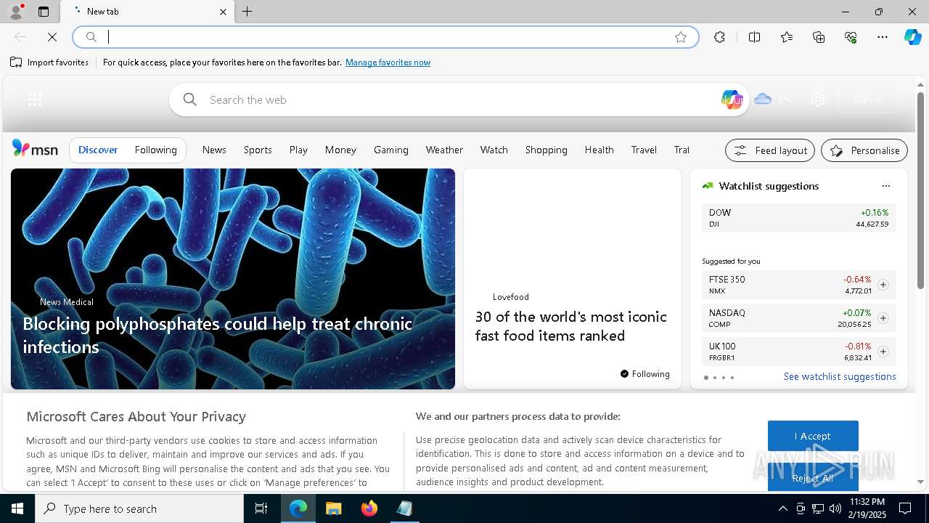Open the Edge profile icon

click(x=16, y=12)
